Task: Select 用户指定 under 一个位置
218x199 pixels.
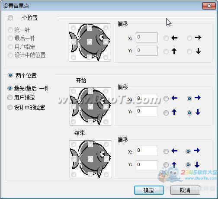Action: [10, 47]
